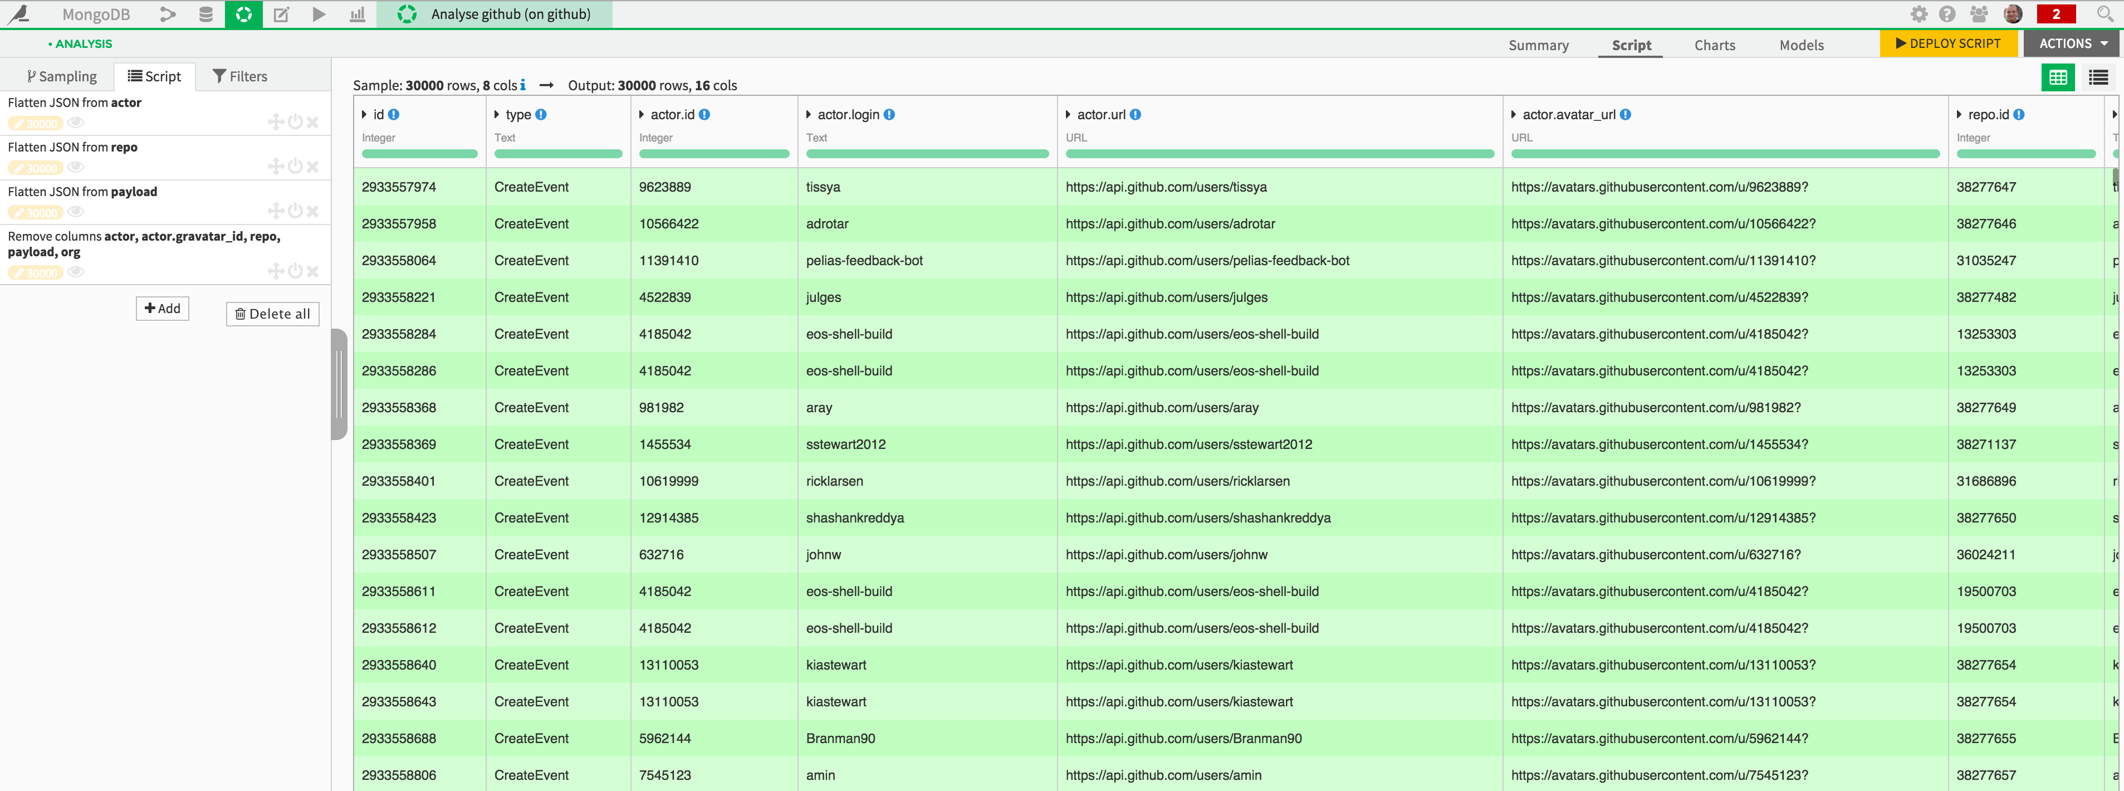The image size is (2124, 791).
Task: Open the red notifications badge showing 2
Action: [2057, 14]
